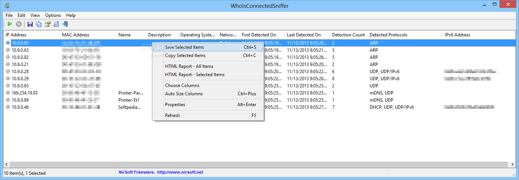
Task: Click the Softpedia... name cell
Action: pyautogui.click(x=130, y=107)
